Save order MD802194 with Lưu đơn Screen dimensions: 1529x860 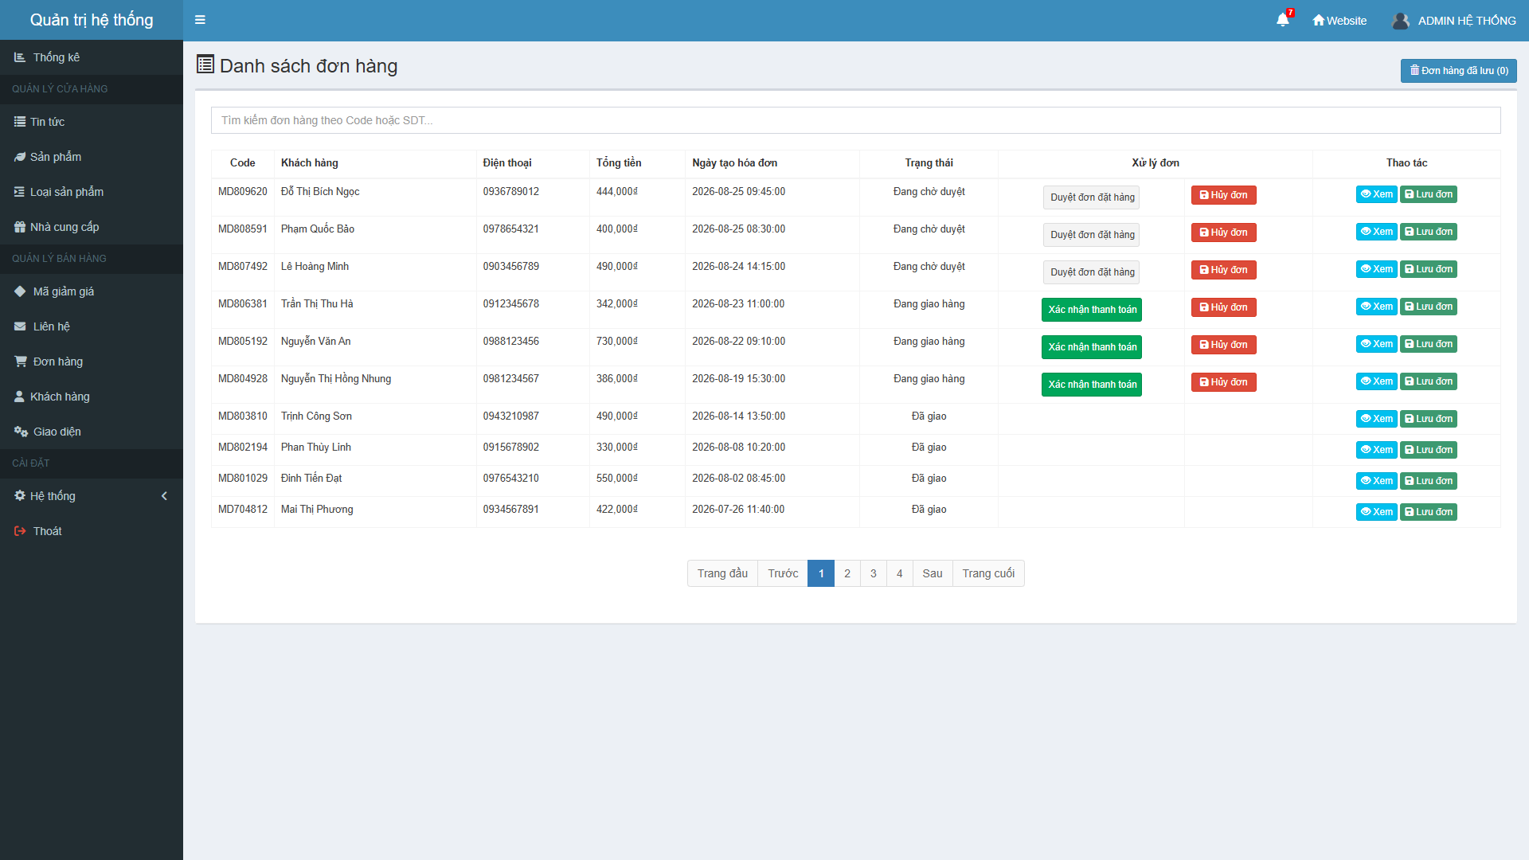coord(1428,450)
